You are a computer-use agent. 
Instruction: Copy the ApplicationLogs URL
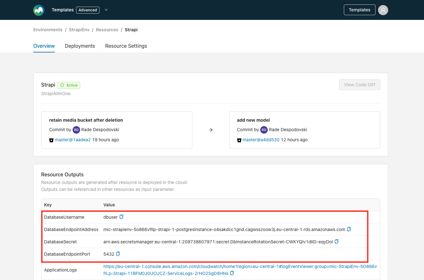click(x=232, y=273)
